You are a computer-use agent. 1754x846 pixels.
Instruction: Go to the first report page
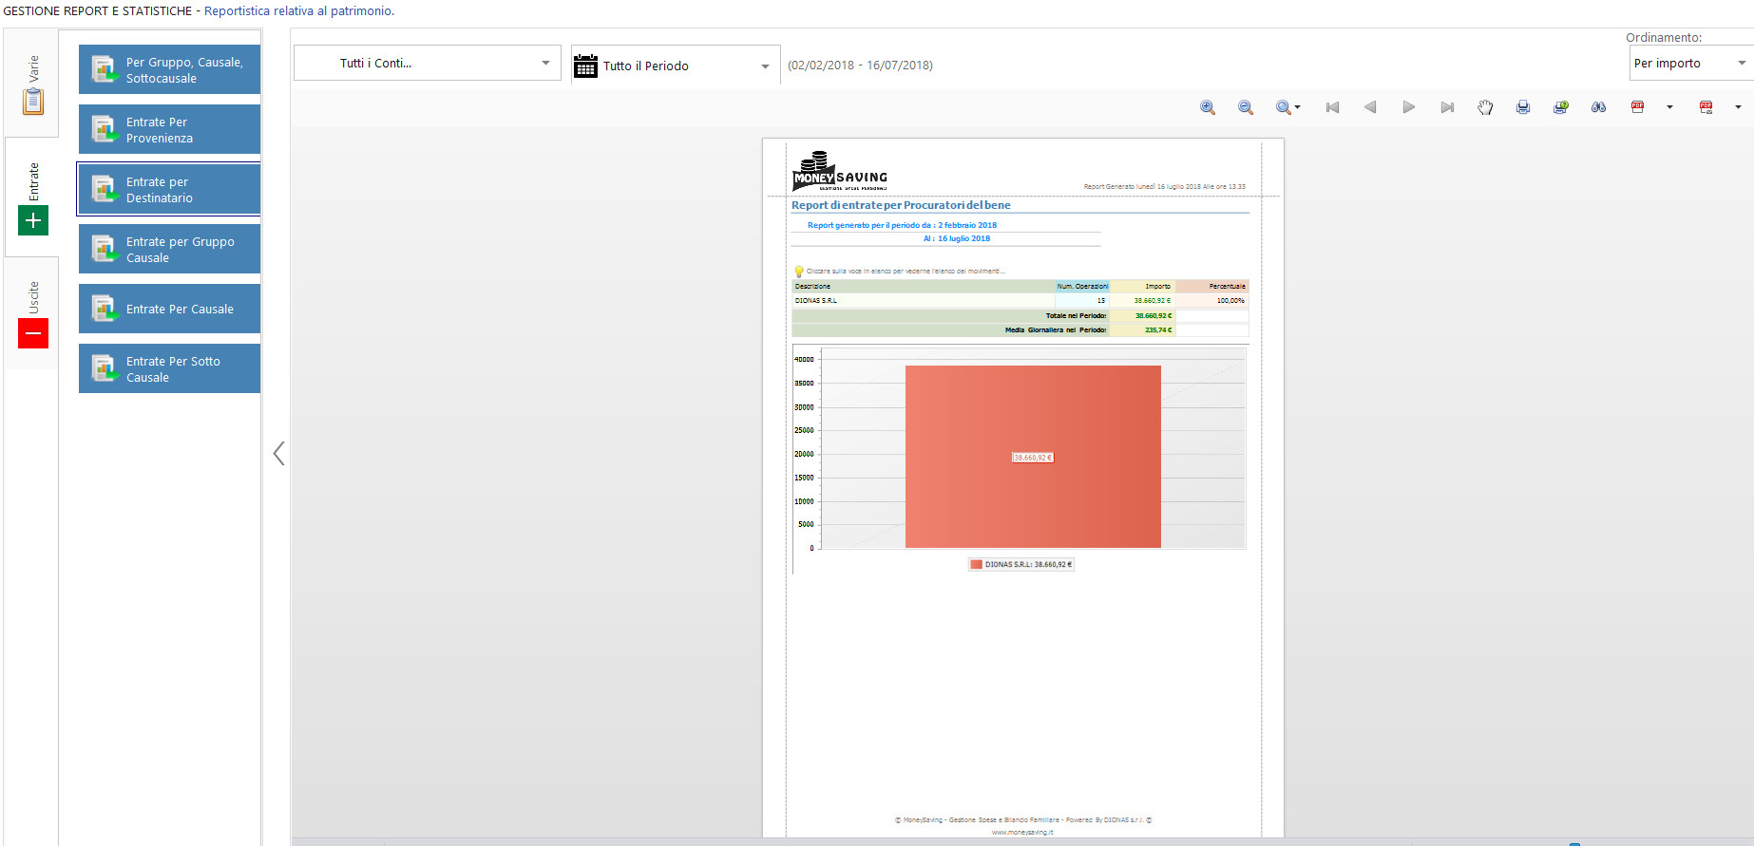tap(1332, 107)
